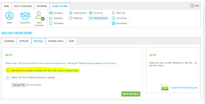205x104 pixels.
Task: Open the Suppliers import tab
Action: click(x=24, y=41)
